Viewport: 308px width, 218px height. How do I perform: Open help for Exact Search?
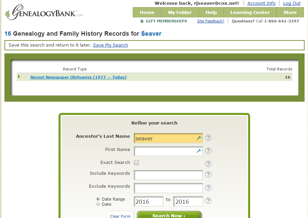[208, 164]
